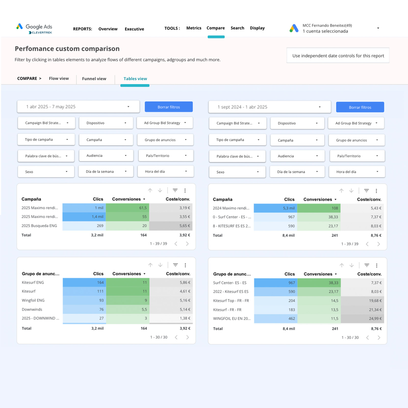
Task: Click the left Borrar filtros button
Action: pos(169,107)
